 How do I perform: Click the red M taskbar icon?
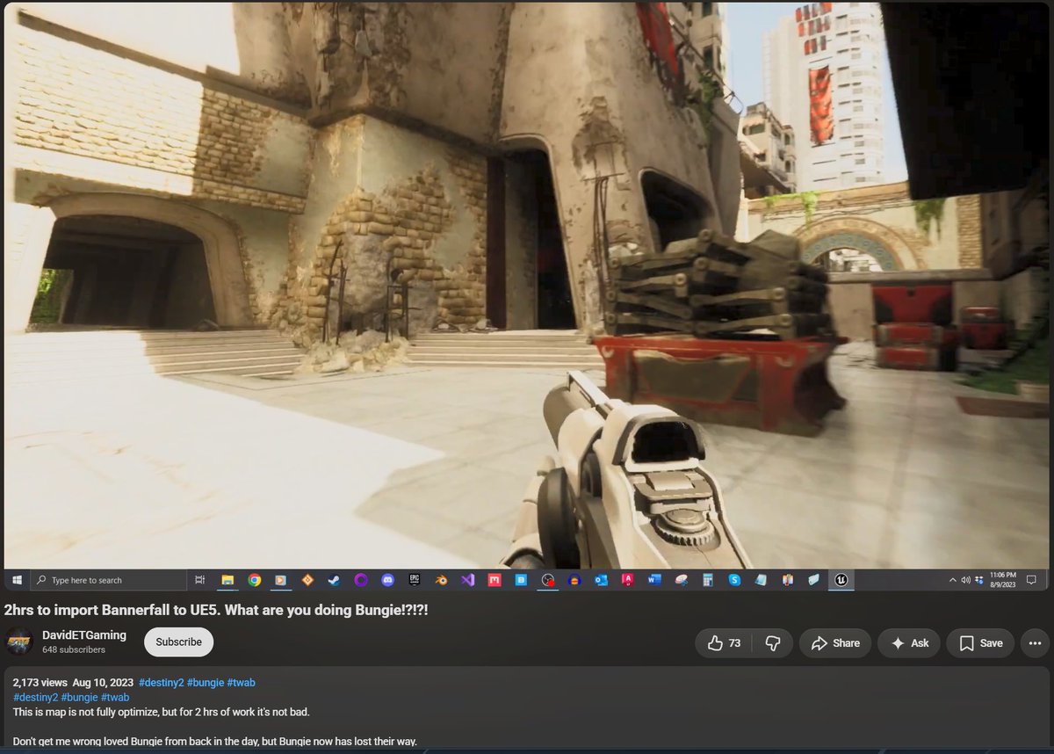(x=495, y=580)
